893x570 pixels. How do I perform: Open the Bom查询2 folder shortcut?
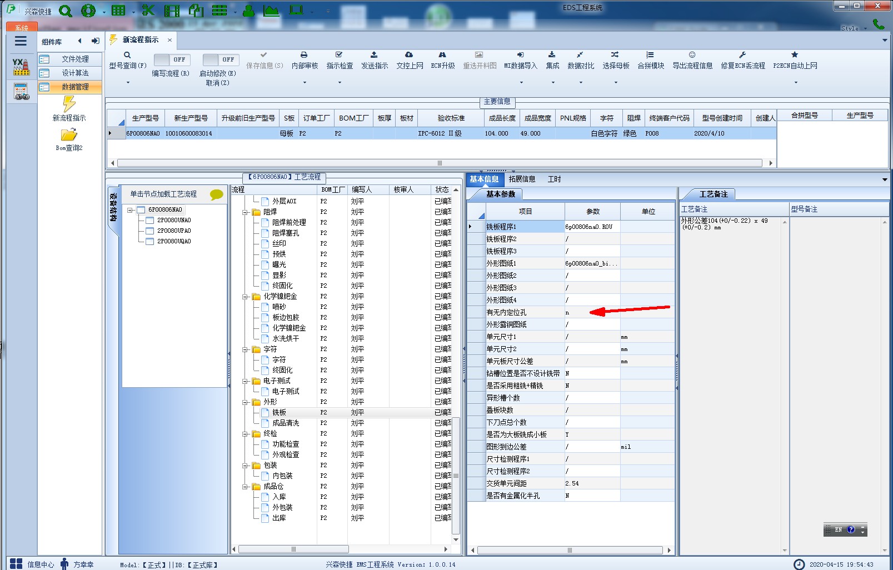click(69, 139)
